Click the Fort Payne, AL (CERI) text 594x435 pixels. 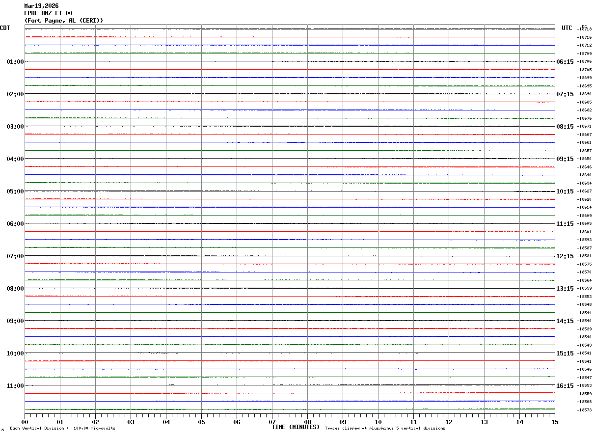[x=64, y=21]
